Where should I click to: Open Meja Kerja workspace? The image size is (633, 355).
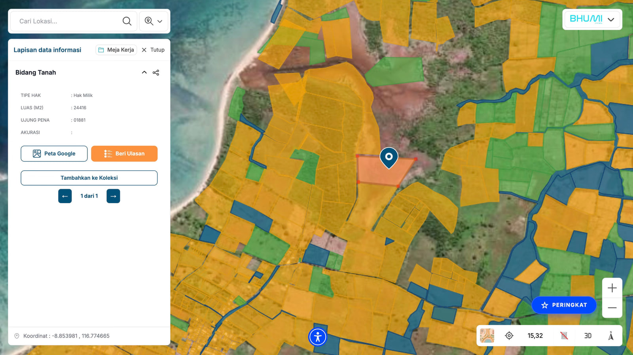[116, 50]
